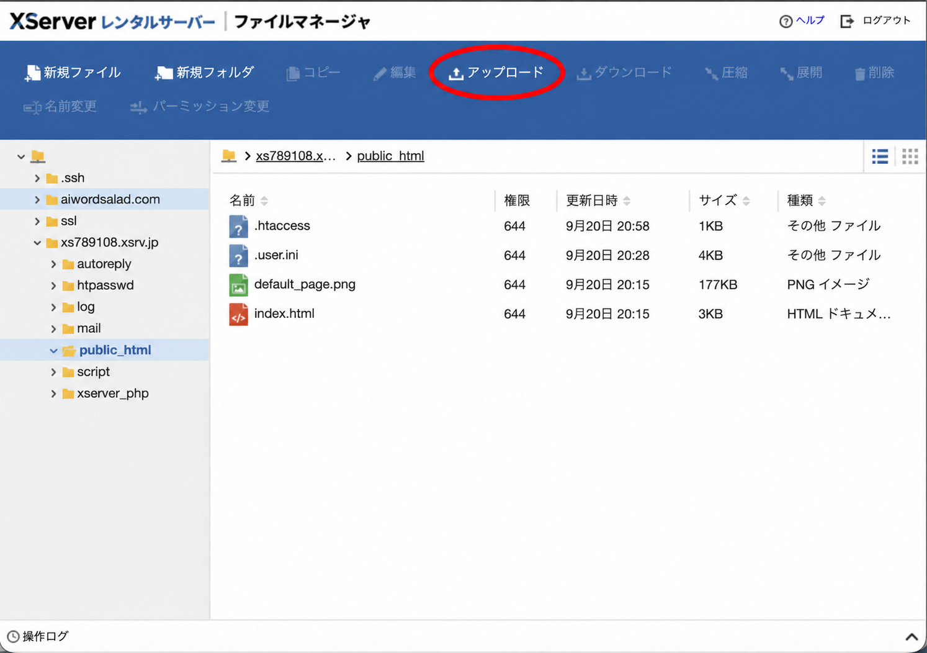Viewport: 927px width, 653px height.
Task: Expand the autoreply folder chevron
Action: [53, 264]
